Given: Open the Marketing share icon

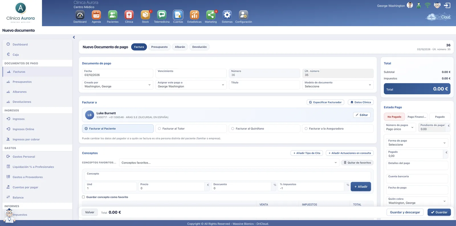Looking at the screenshot, I should (x=211, y=15).
